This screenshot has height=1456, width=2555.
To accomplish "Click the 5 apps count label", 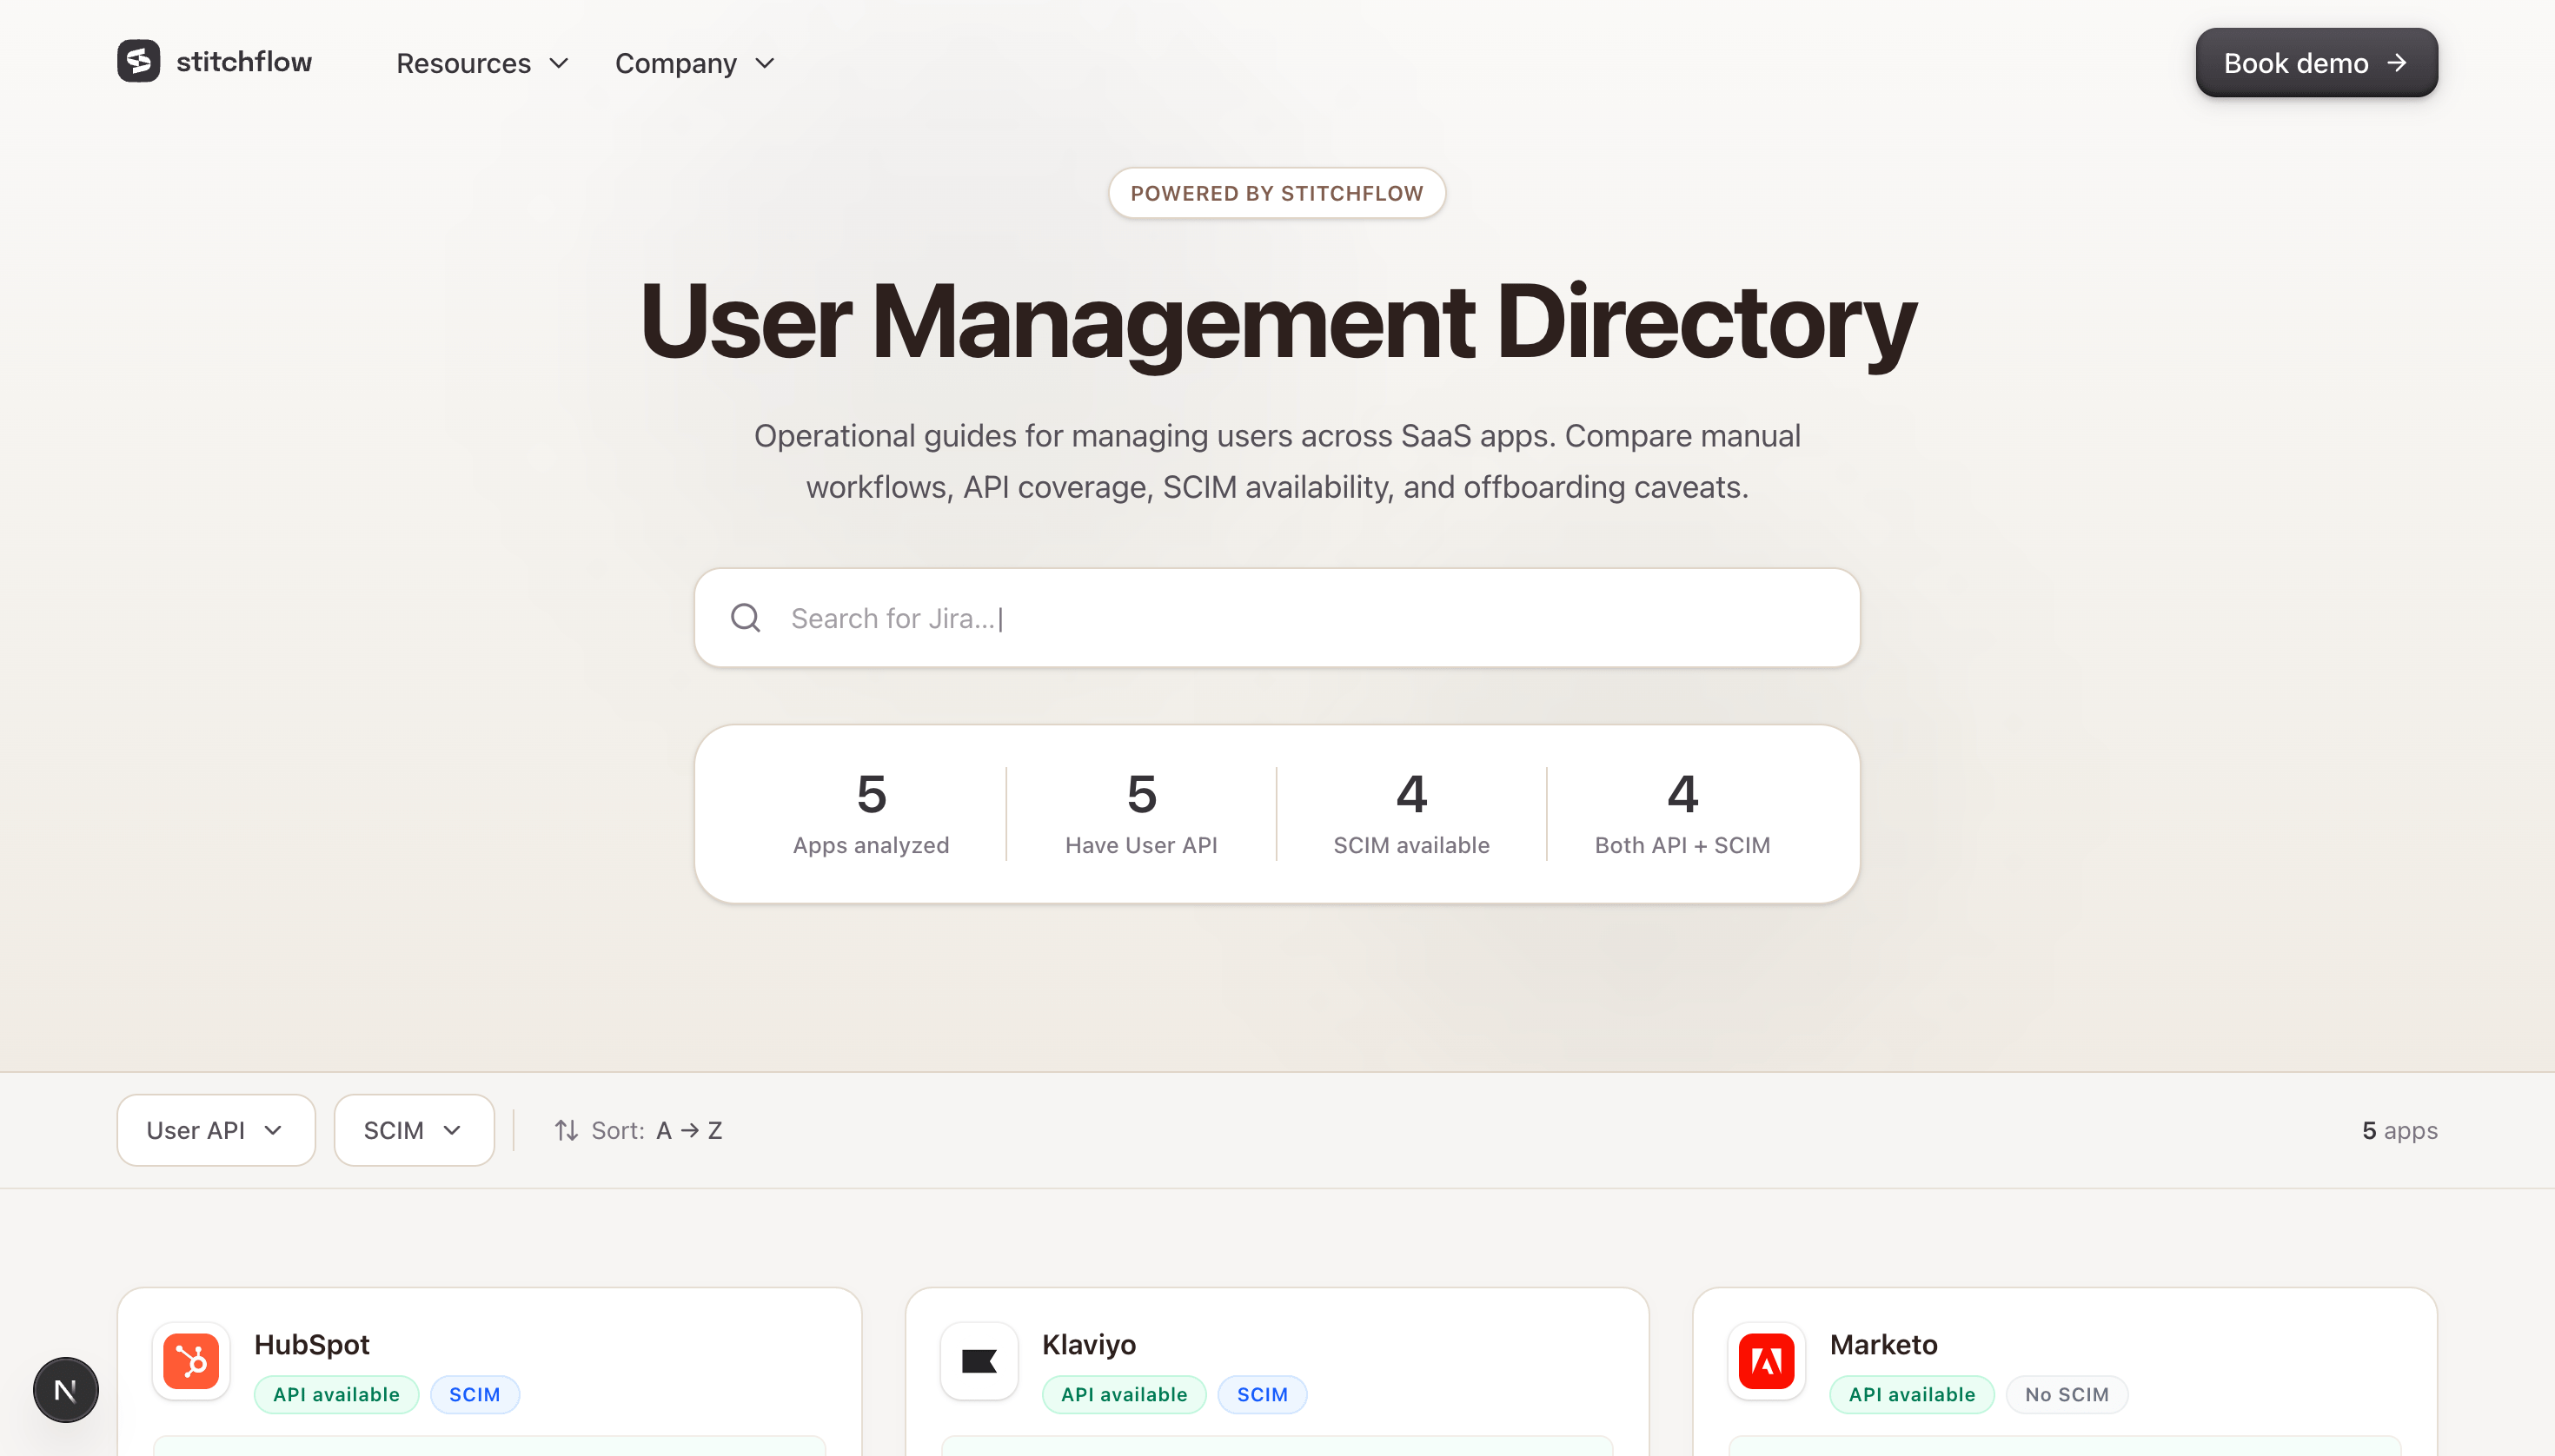I will pos(2399,1130).
